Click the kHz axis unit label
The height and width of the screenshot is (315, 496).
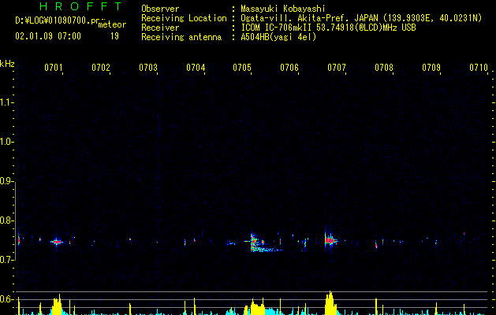click(7, 64)
